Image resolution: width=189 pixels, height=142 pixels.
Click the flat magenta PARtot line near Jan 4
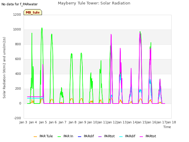tap(35, 97)
